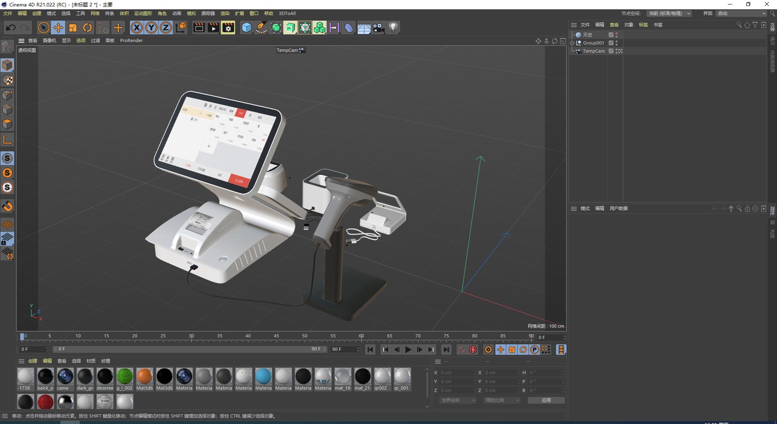Expand the Group001 tree node
Viewport: 777px width, 424px height.
click(x=572, y=43)
